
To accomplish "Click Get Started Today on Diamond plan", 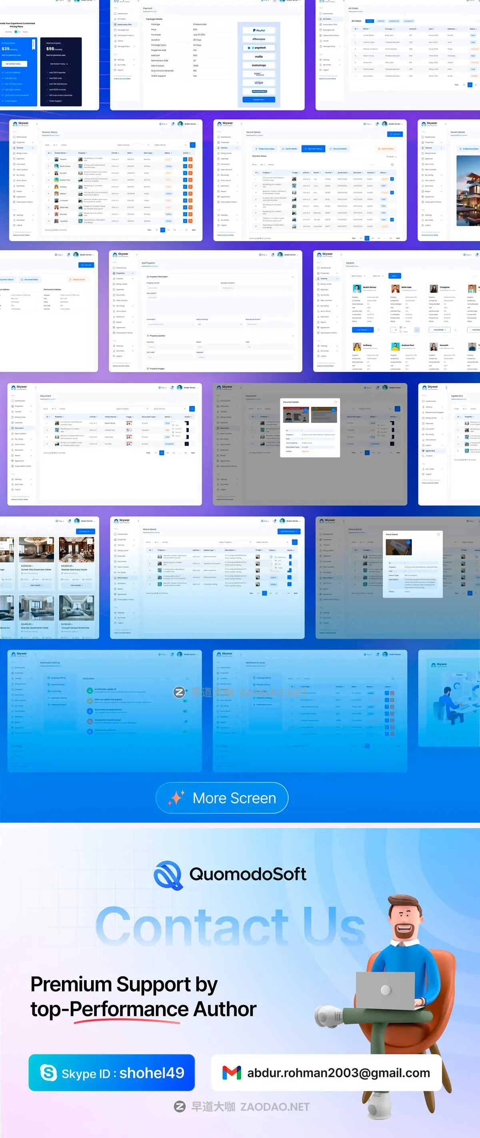I will [x=58, y=64].
